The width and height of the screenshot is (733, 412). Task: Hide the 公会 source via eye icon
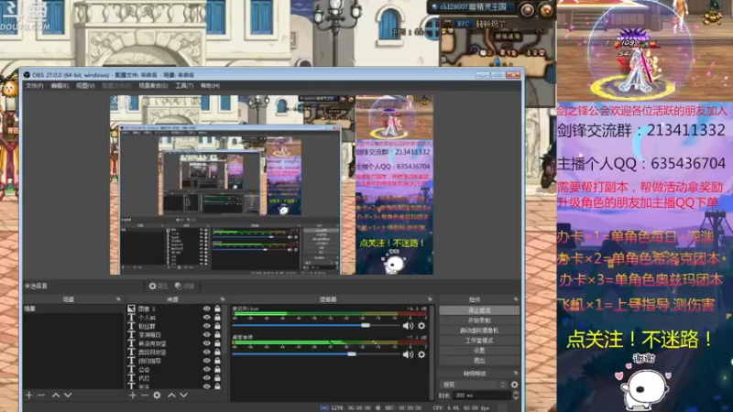[x=207, y=369]
